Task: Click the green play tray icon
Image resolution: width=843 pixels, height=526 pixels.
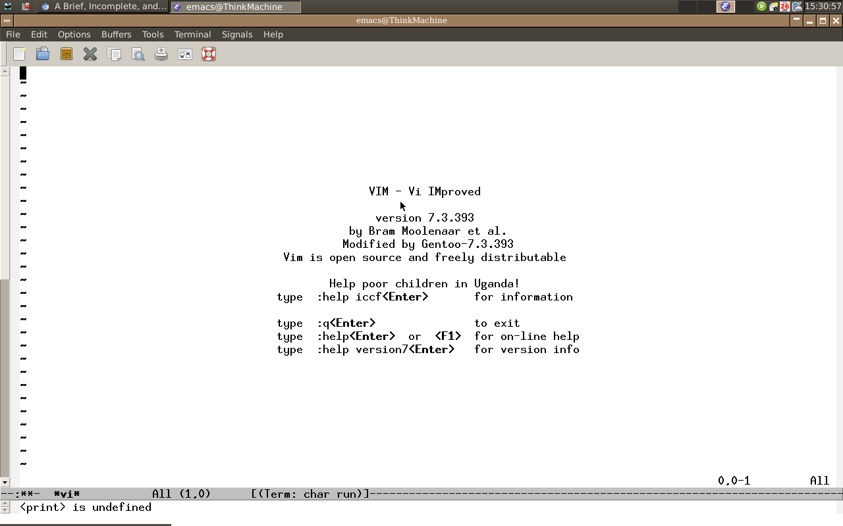Action: [x=761, y=7]
